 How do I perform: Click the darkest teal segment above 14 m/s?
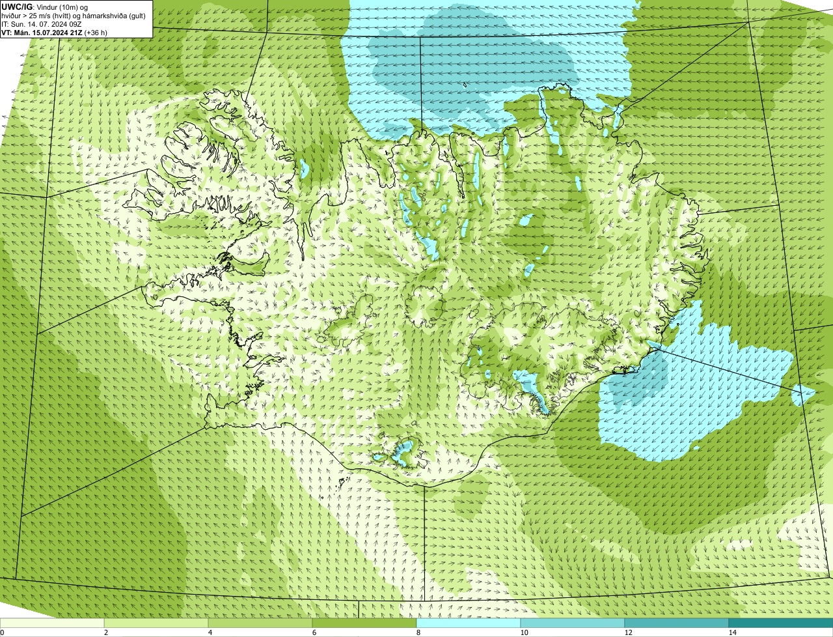point(781,623)
